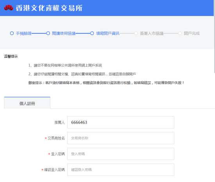Click the 開戶完成 step label
Screen dimensions: 215x182
click(x=192, y=33)
